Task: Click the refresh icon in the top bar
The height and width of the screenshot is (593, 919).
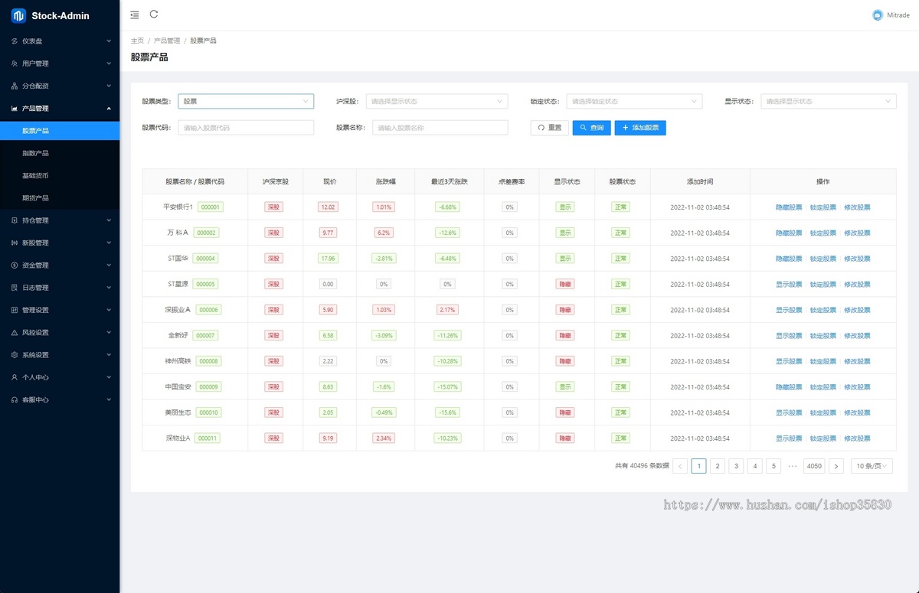Action: [x=154, y=14]
